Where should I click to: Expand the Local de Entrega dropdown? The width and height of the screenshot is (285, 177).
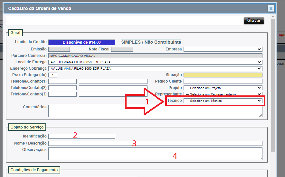(x=155, y=62)
